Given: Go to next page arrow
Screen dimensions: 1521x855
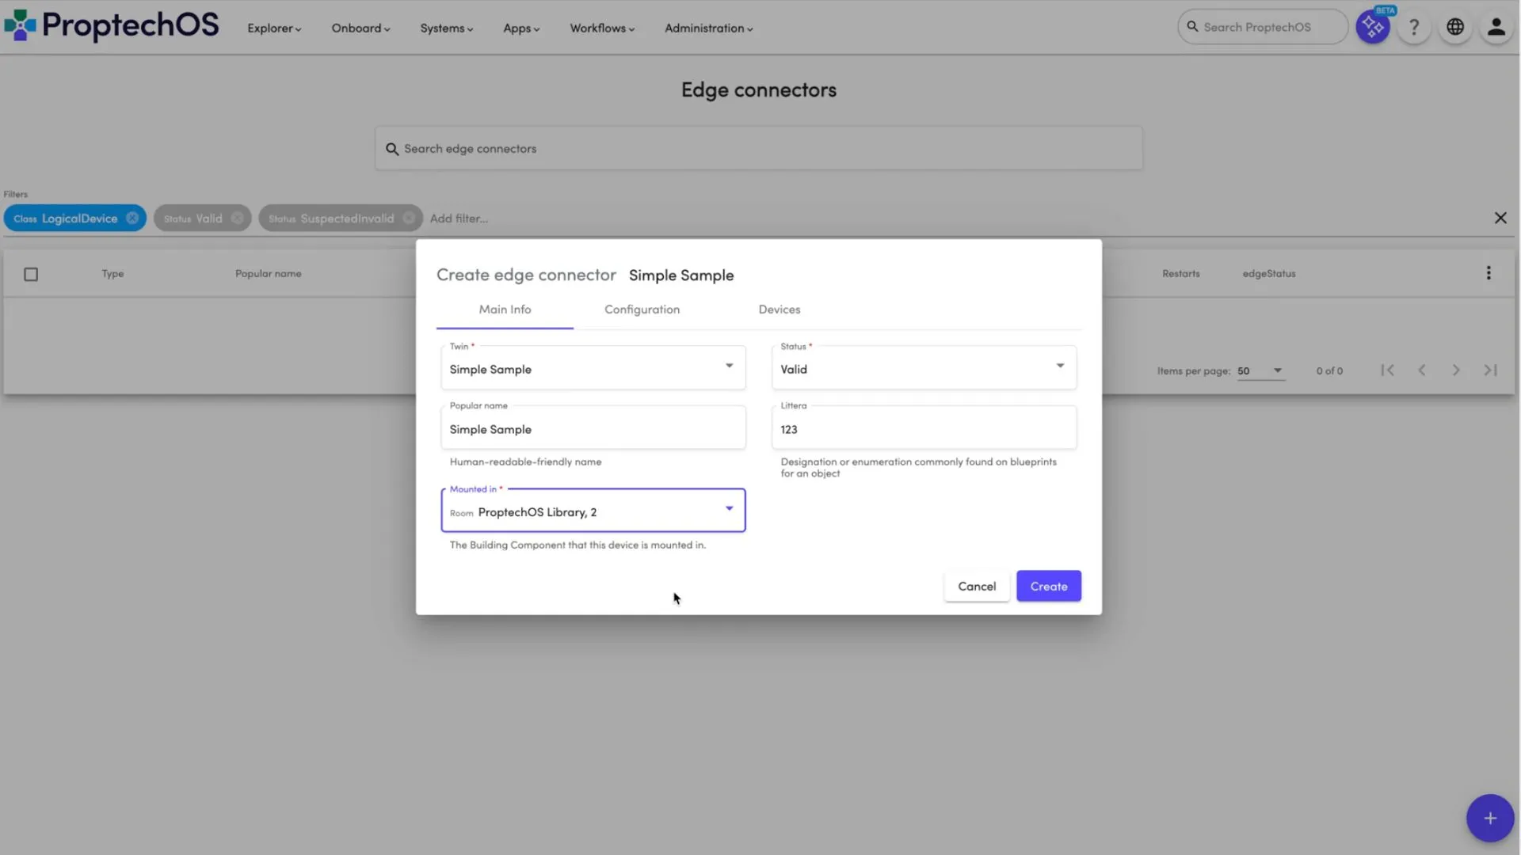Looking at the screenshot, I should coord(1455,370).
